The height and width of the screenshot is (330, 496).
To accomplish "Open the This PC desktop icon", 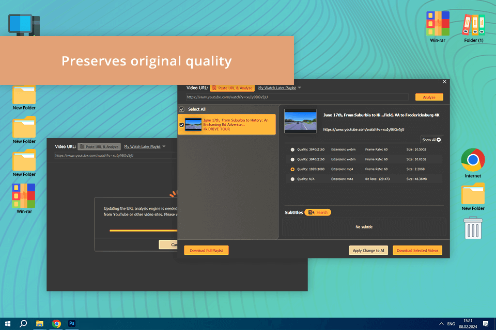I will click(x=24, y=25).
